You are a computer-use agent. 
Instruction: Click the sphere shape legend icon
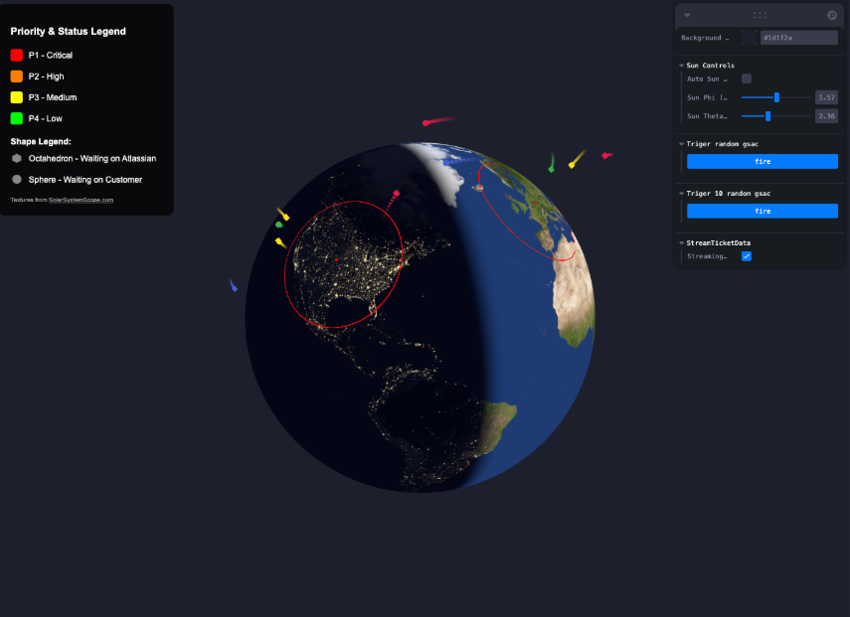(x=16, y=179)
